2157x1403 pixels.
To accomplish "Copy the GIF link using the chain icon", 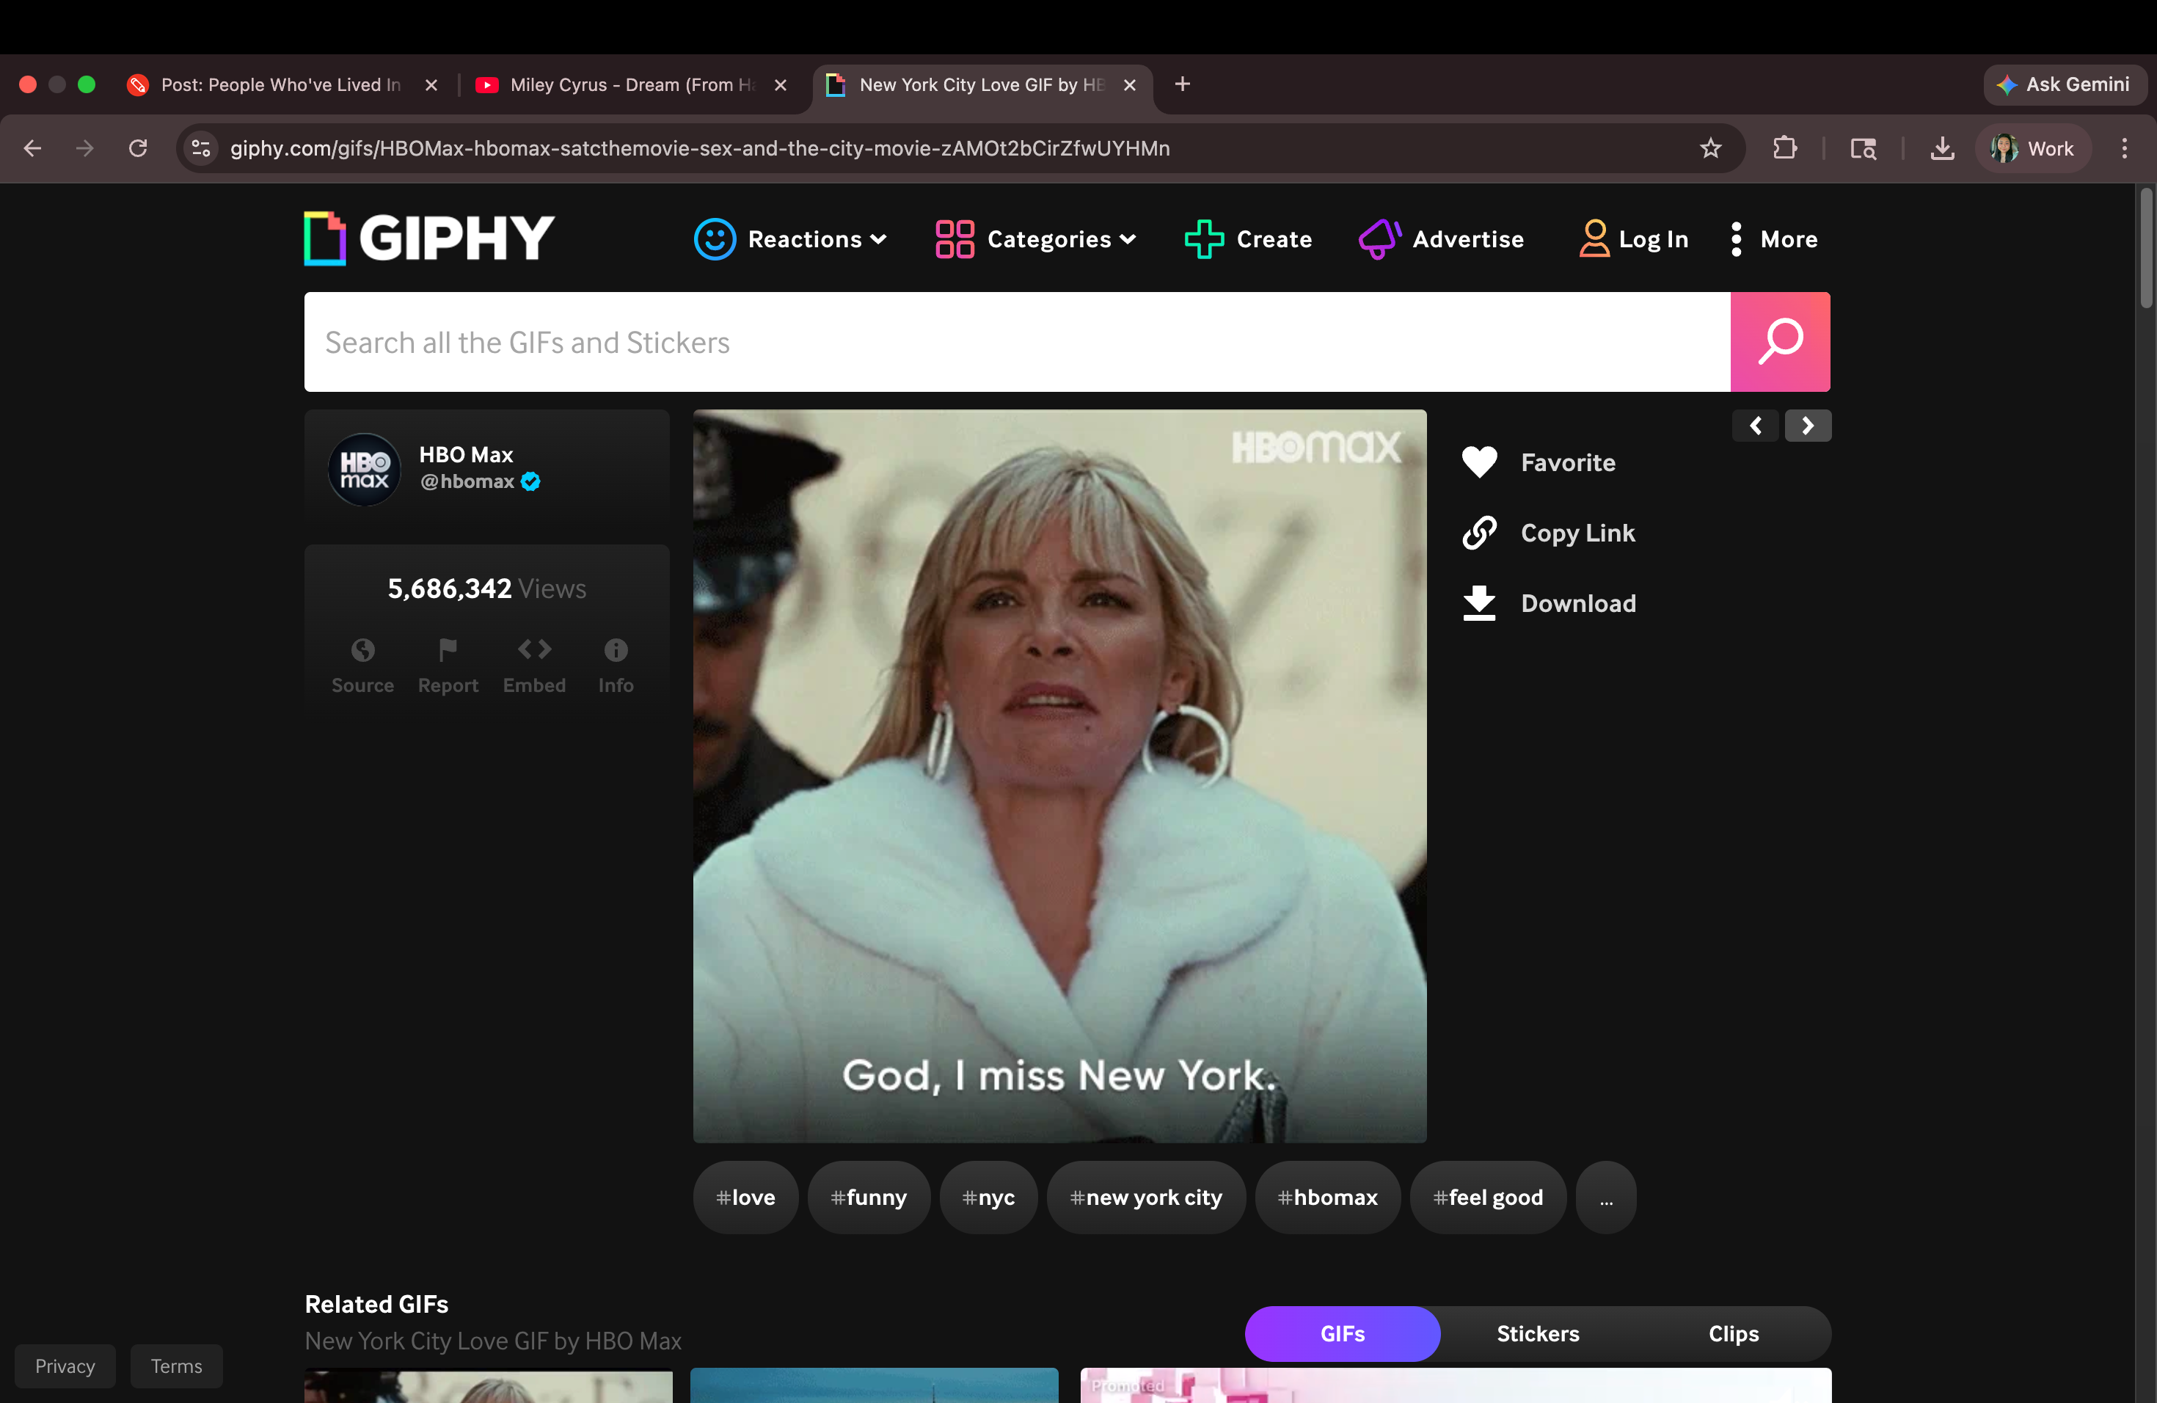I will click(1479, 533).
